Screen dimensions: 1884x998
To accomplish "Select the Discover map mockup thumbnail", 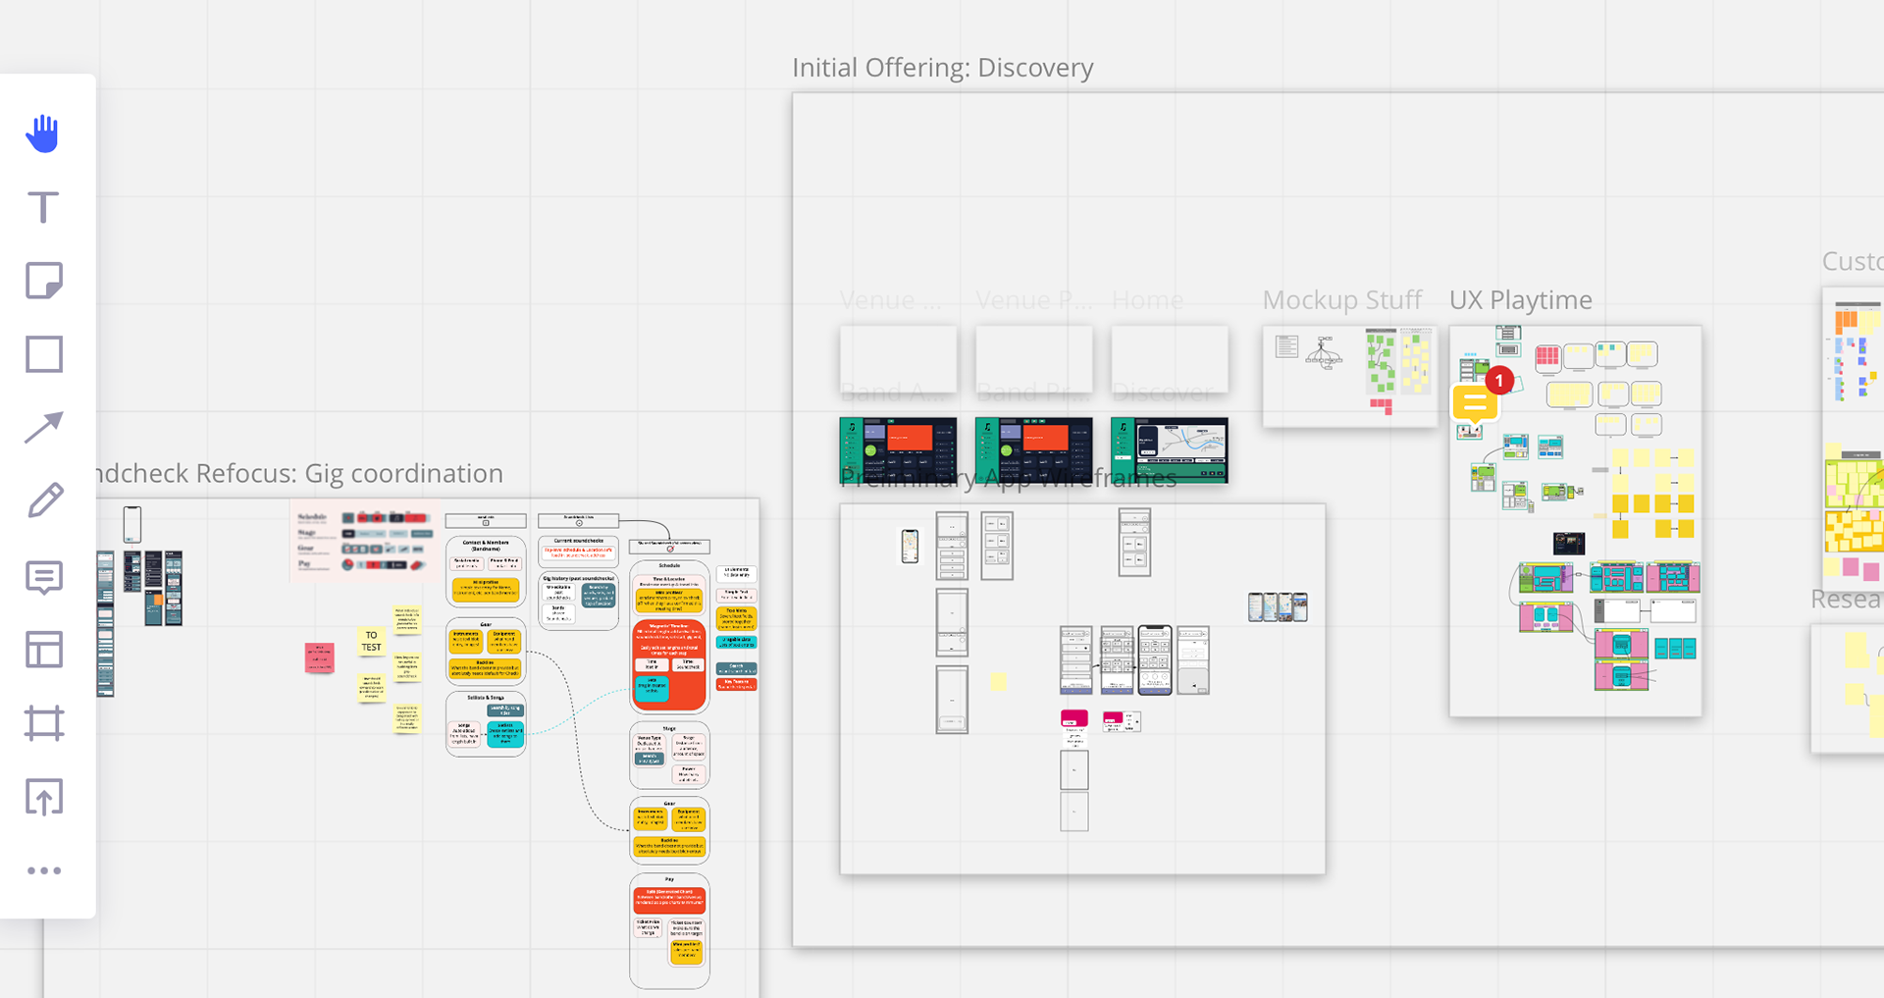I will tap(1169, 450).
